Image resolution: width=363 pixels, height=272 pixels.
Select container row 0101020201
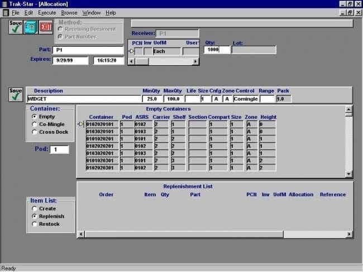(180, 139)
